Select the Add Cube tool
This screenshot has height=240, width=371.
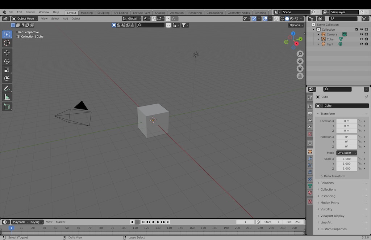pos(7,106)
